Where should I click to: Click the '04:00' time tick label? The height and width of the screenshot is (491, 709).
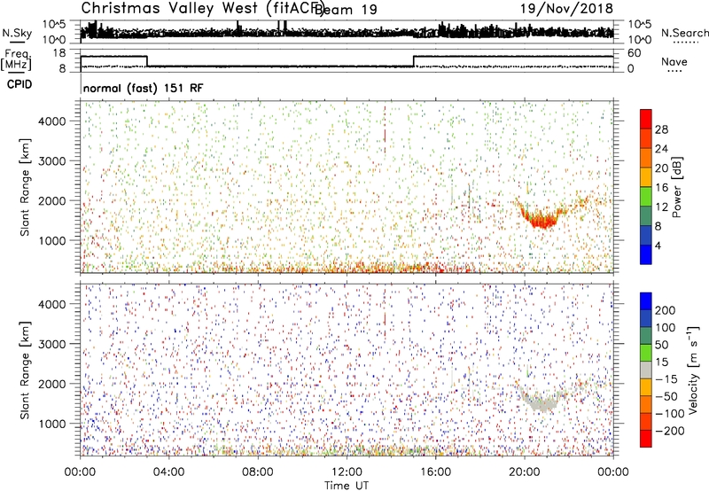(168, 472)
